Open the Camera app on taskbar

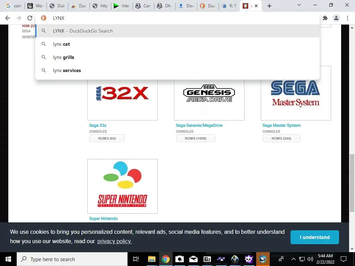tap(180, 259)
